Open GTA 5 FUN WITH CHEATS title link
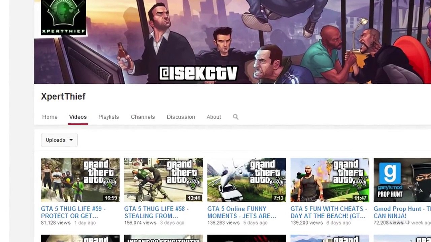Viewport: 431px width, 242px height. tap(329, 212)
